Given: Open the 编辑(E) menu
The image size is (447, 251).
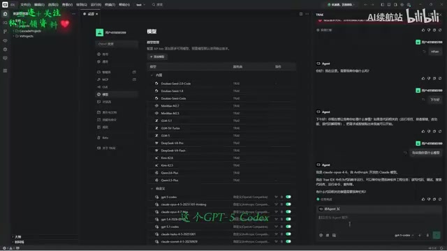Looking at the screenshot, I should [x=39, y=5].
